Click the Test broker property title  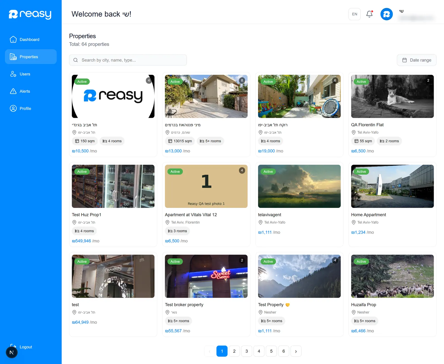coord(184,305)
